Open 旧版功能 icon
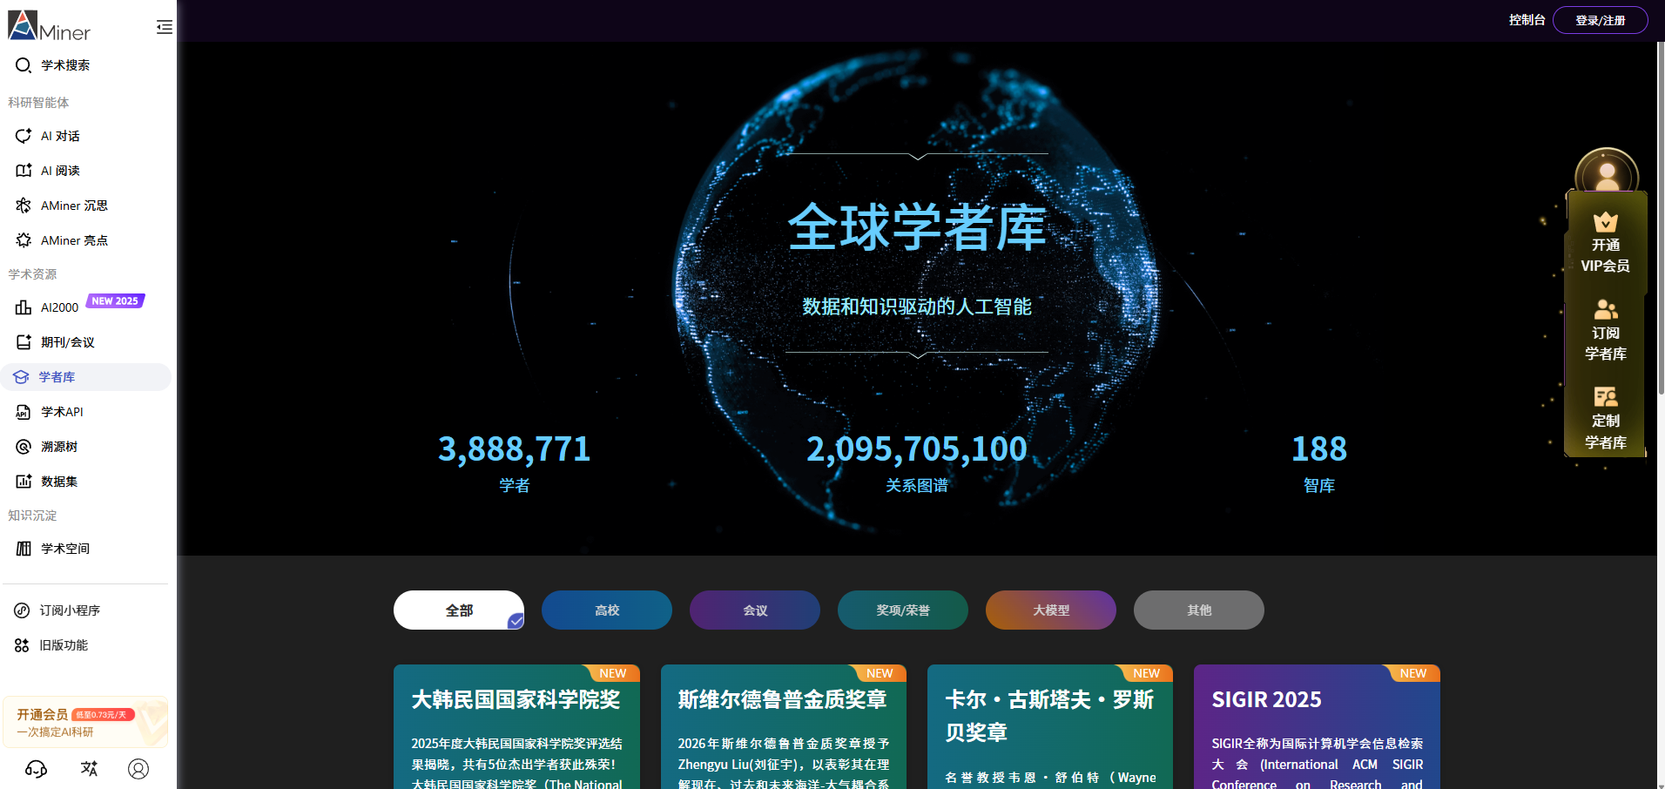This screenshot has height=789, width=1665. point(22,645)
